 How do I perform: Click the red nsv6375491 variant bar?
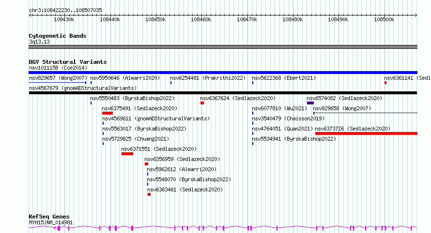point(108,113)
